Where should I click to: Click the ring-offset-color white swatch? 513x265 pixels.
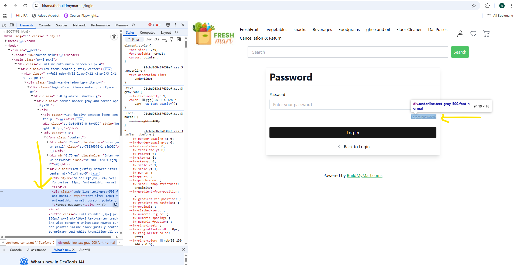[x=174, y=233]
